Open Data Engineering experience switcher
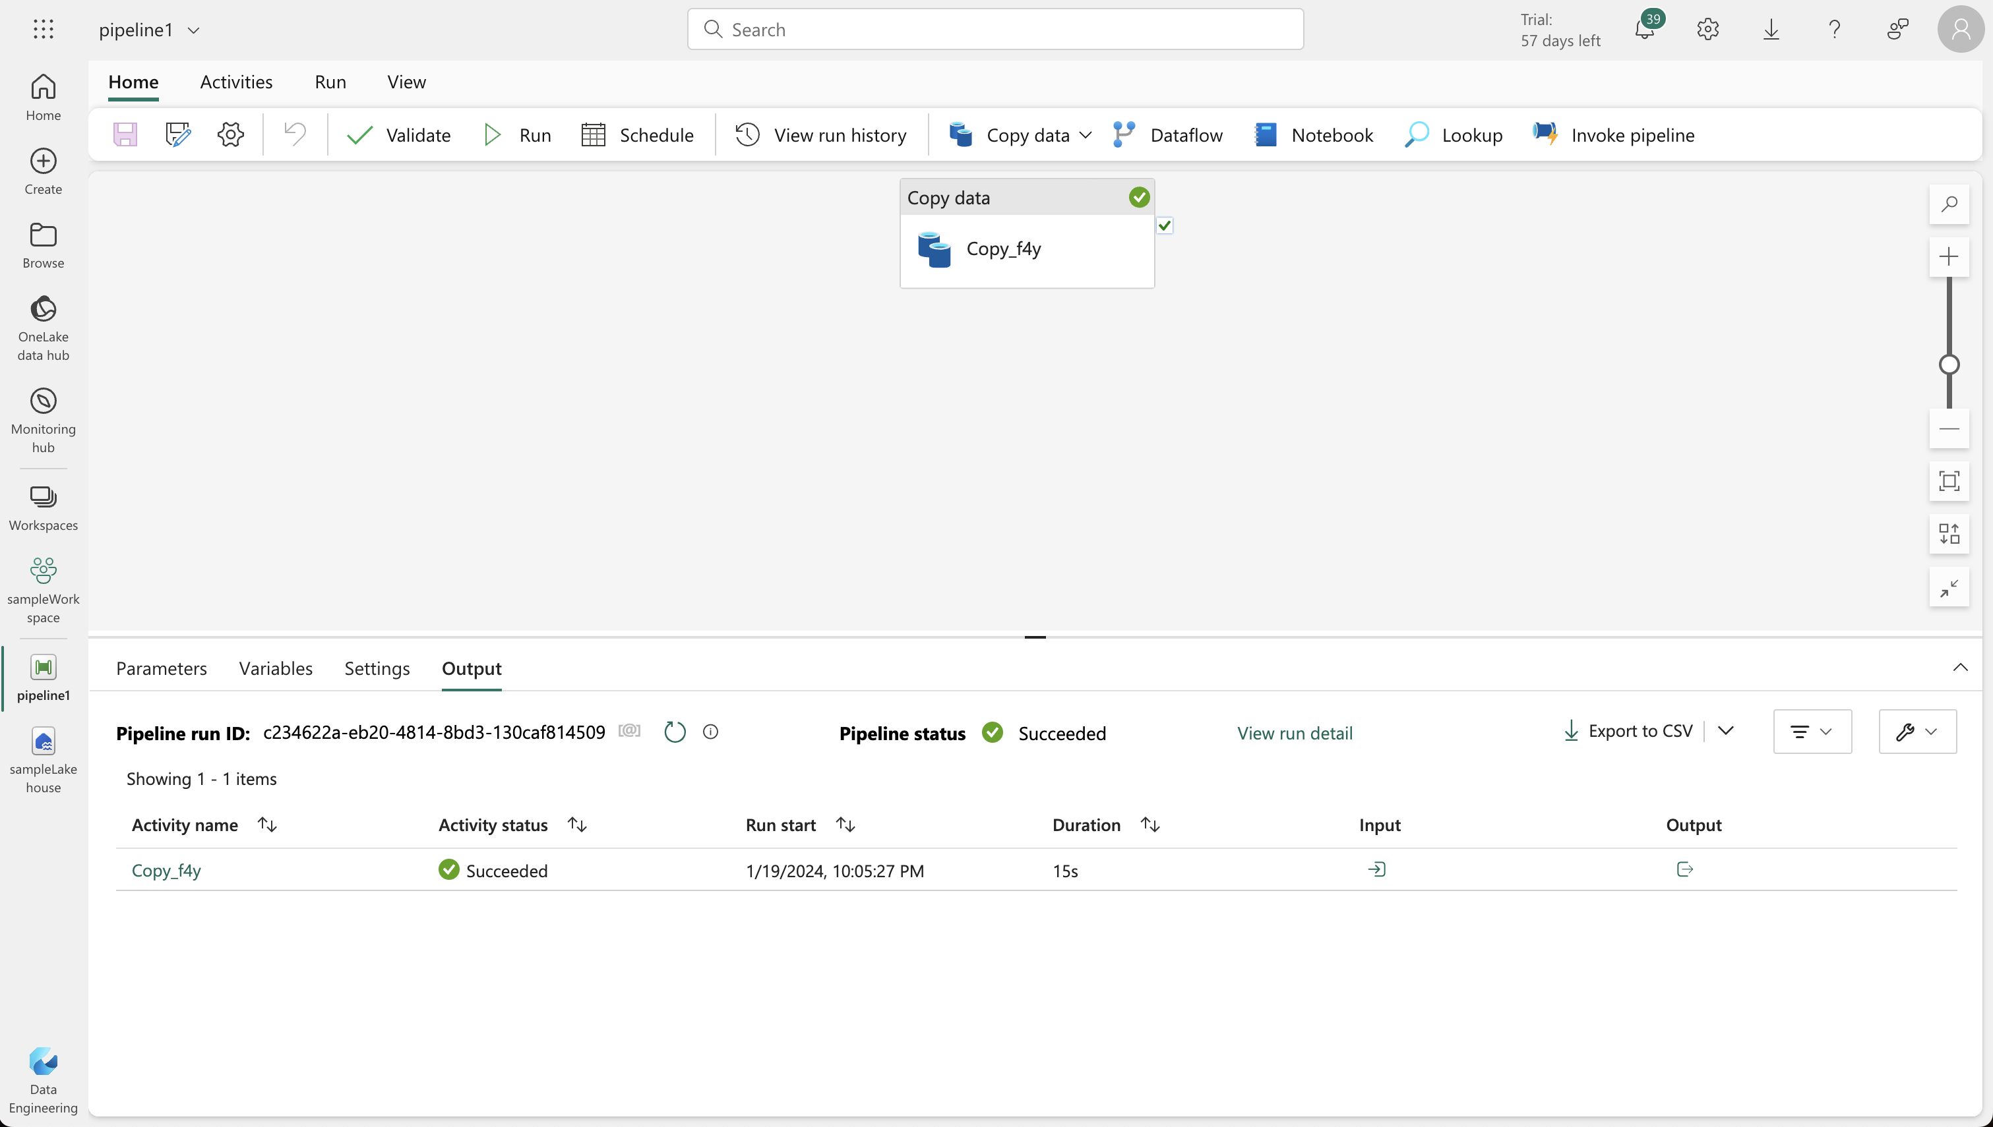 44,1081
